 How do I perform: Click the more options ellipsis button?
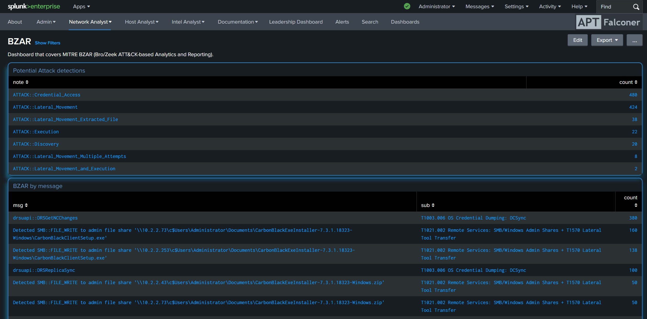click(634, 40)
